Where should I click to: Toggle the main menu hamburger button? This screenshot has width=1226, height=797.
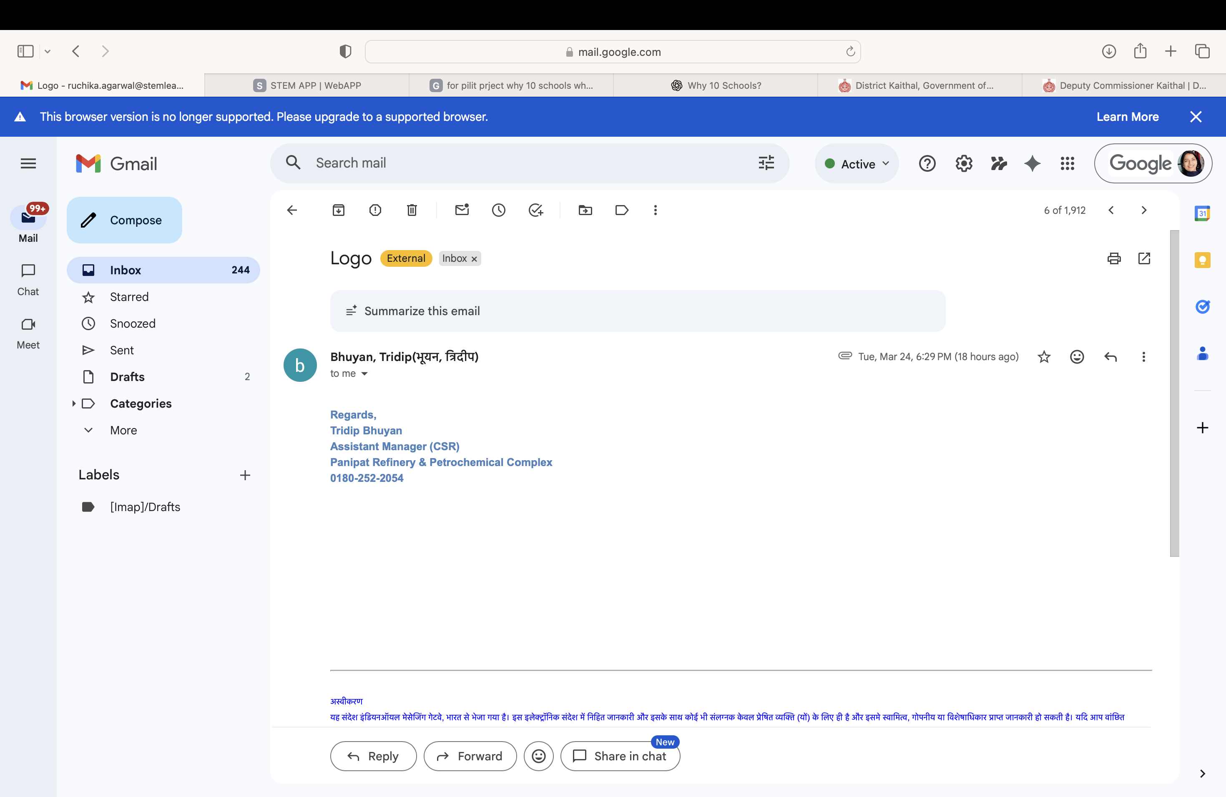28,164
